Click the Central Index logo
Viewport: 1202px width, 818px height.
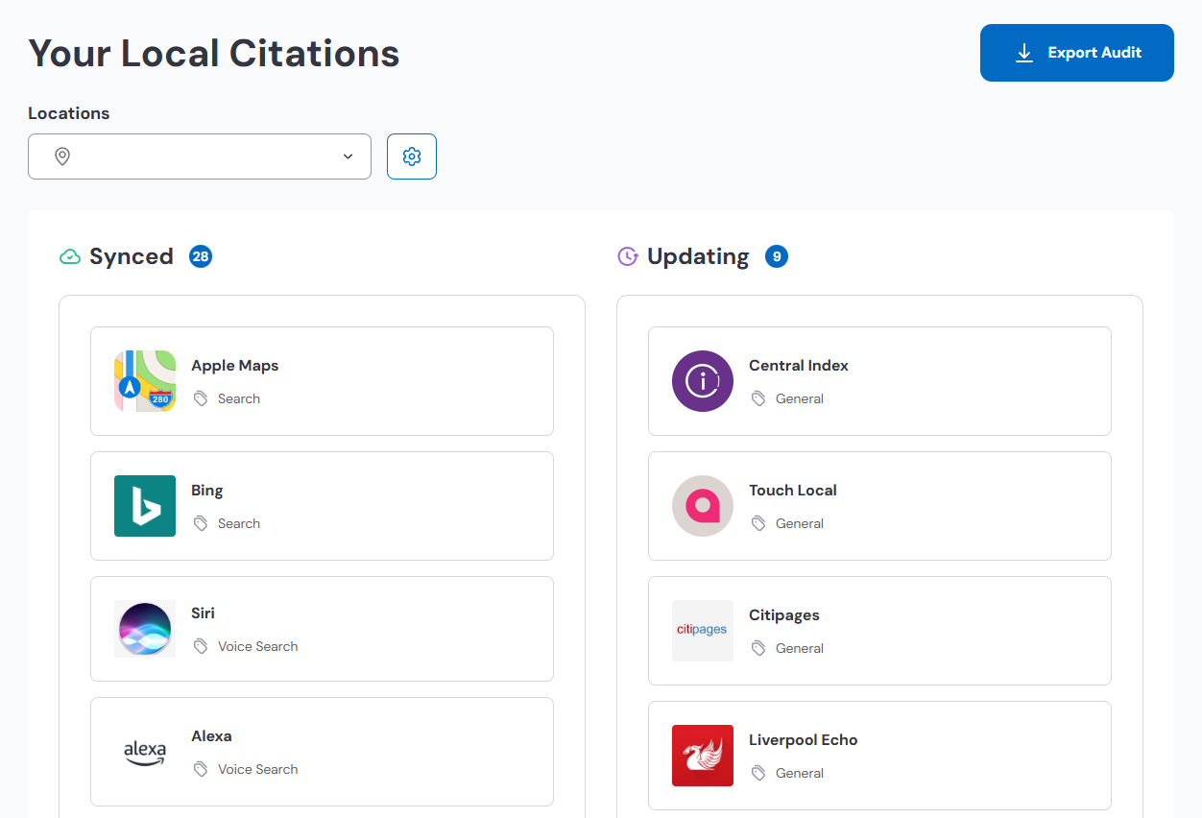coord(703,381)
